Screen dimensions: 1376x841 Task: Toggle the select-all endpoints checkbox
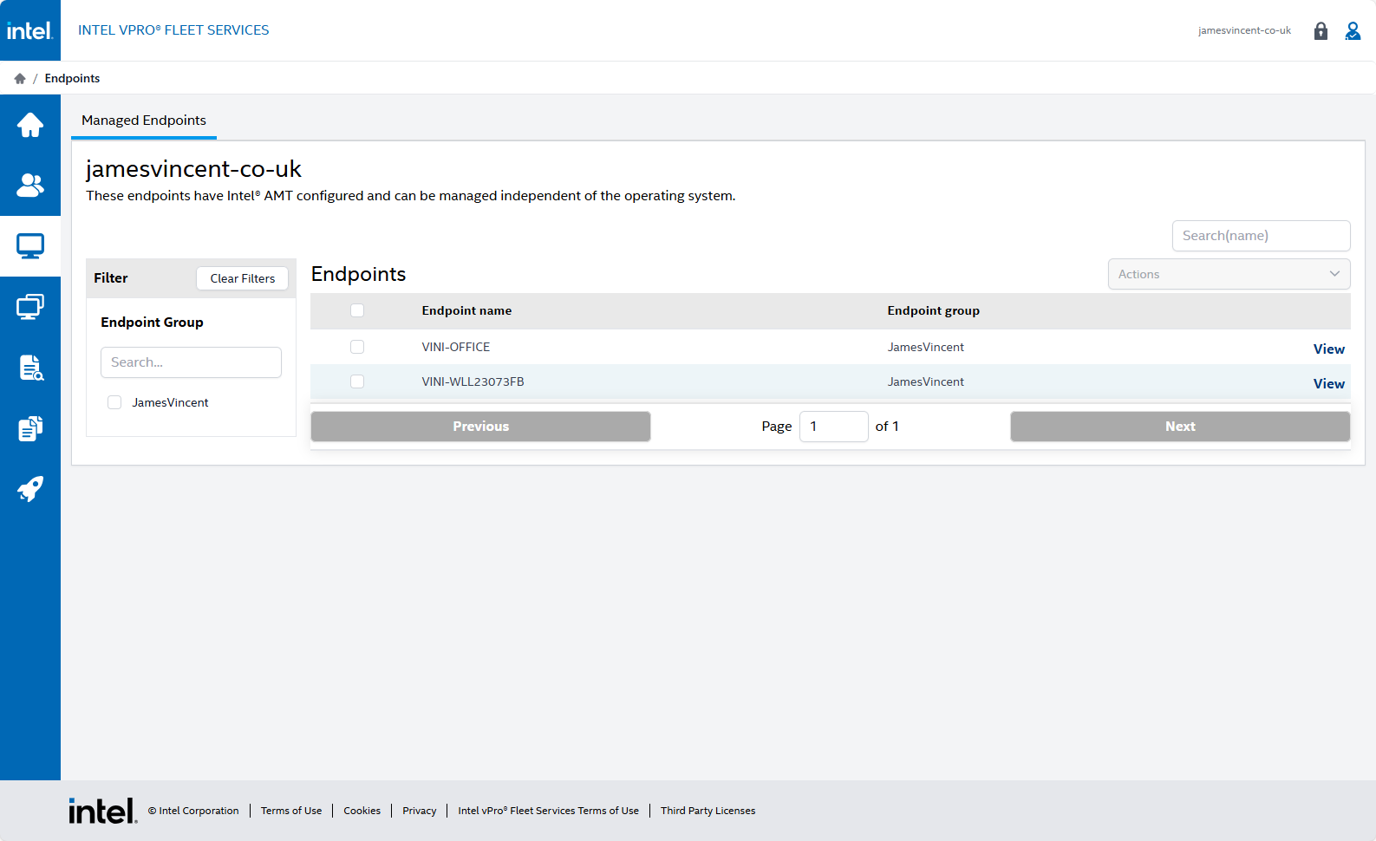[357, 310]
